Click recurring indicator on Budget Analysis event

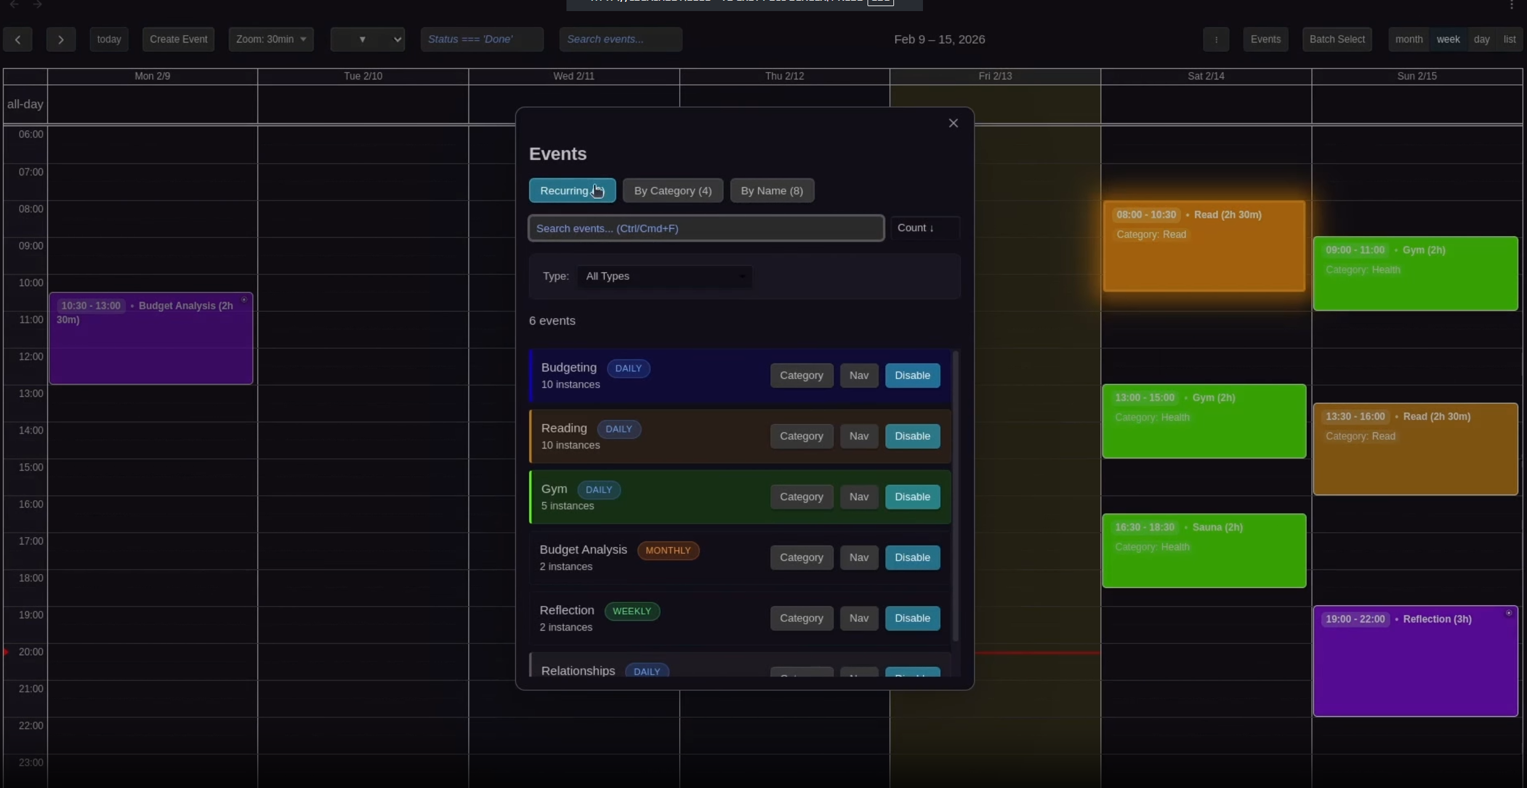[244, 300]
